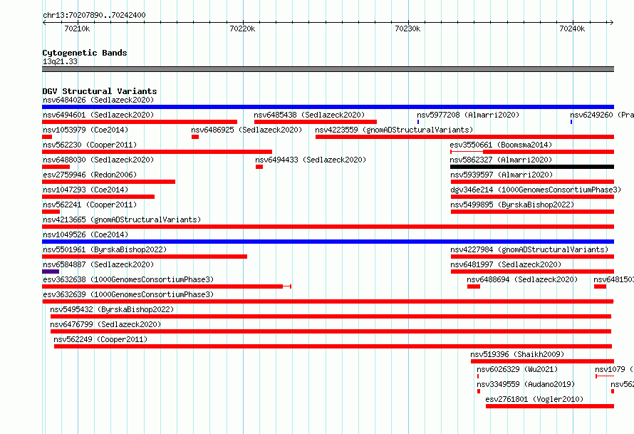Select the nsv5495432 (ByrskaBishop2022) label
This screenshot has width=634, height=434.
click(112, 309)
